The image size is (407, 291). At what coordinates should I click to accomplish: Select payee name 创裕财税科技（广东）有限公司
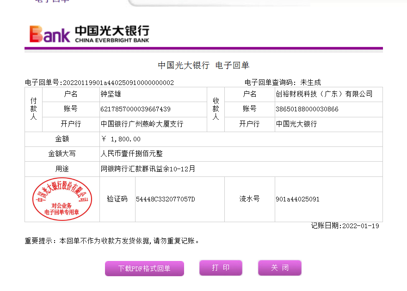coord(324,94)
